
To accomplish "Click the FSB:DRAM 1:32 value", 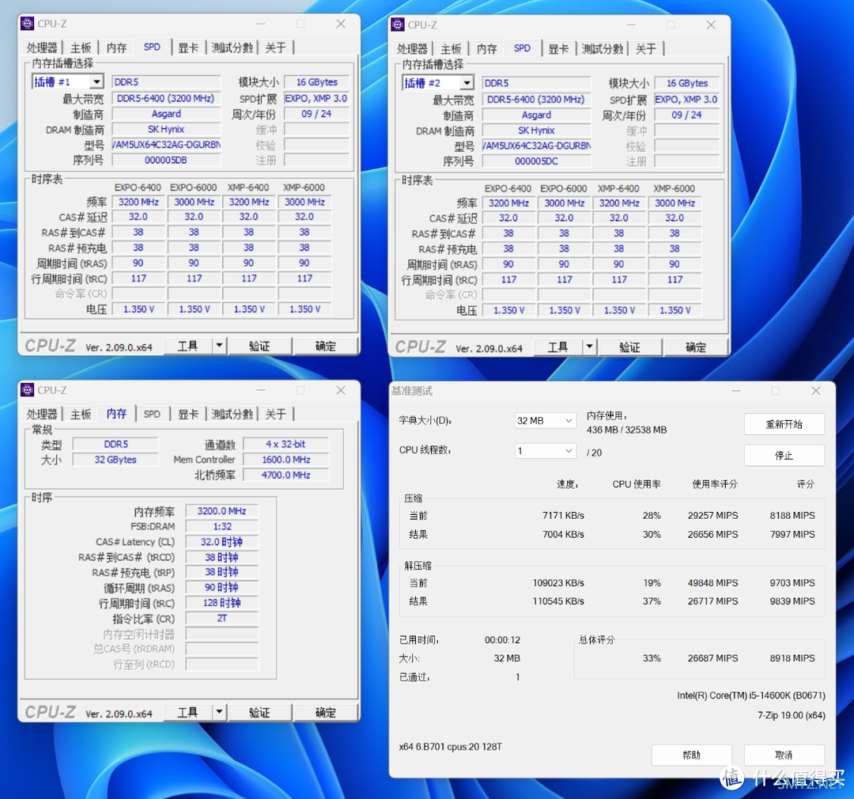I will click(221, 526).
